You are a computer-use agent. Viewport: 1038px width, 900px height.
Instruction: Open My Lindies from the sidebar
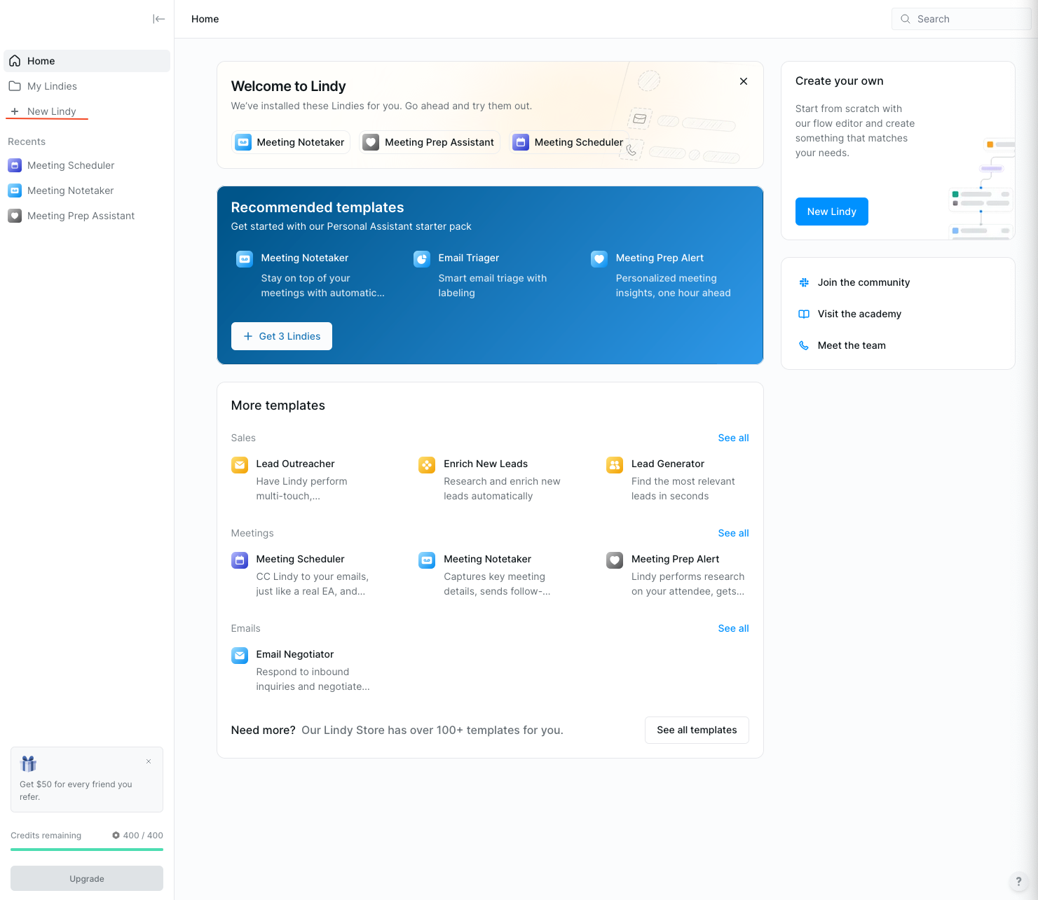(x=52, y=85)
